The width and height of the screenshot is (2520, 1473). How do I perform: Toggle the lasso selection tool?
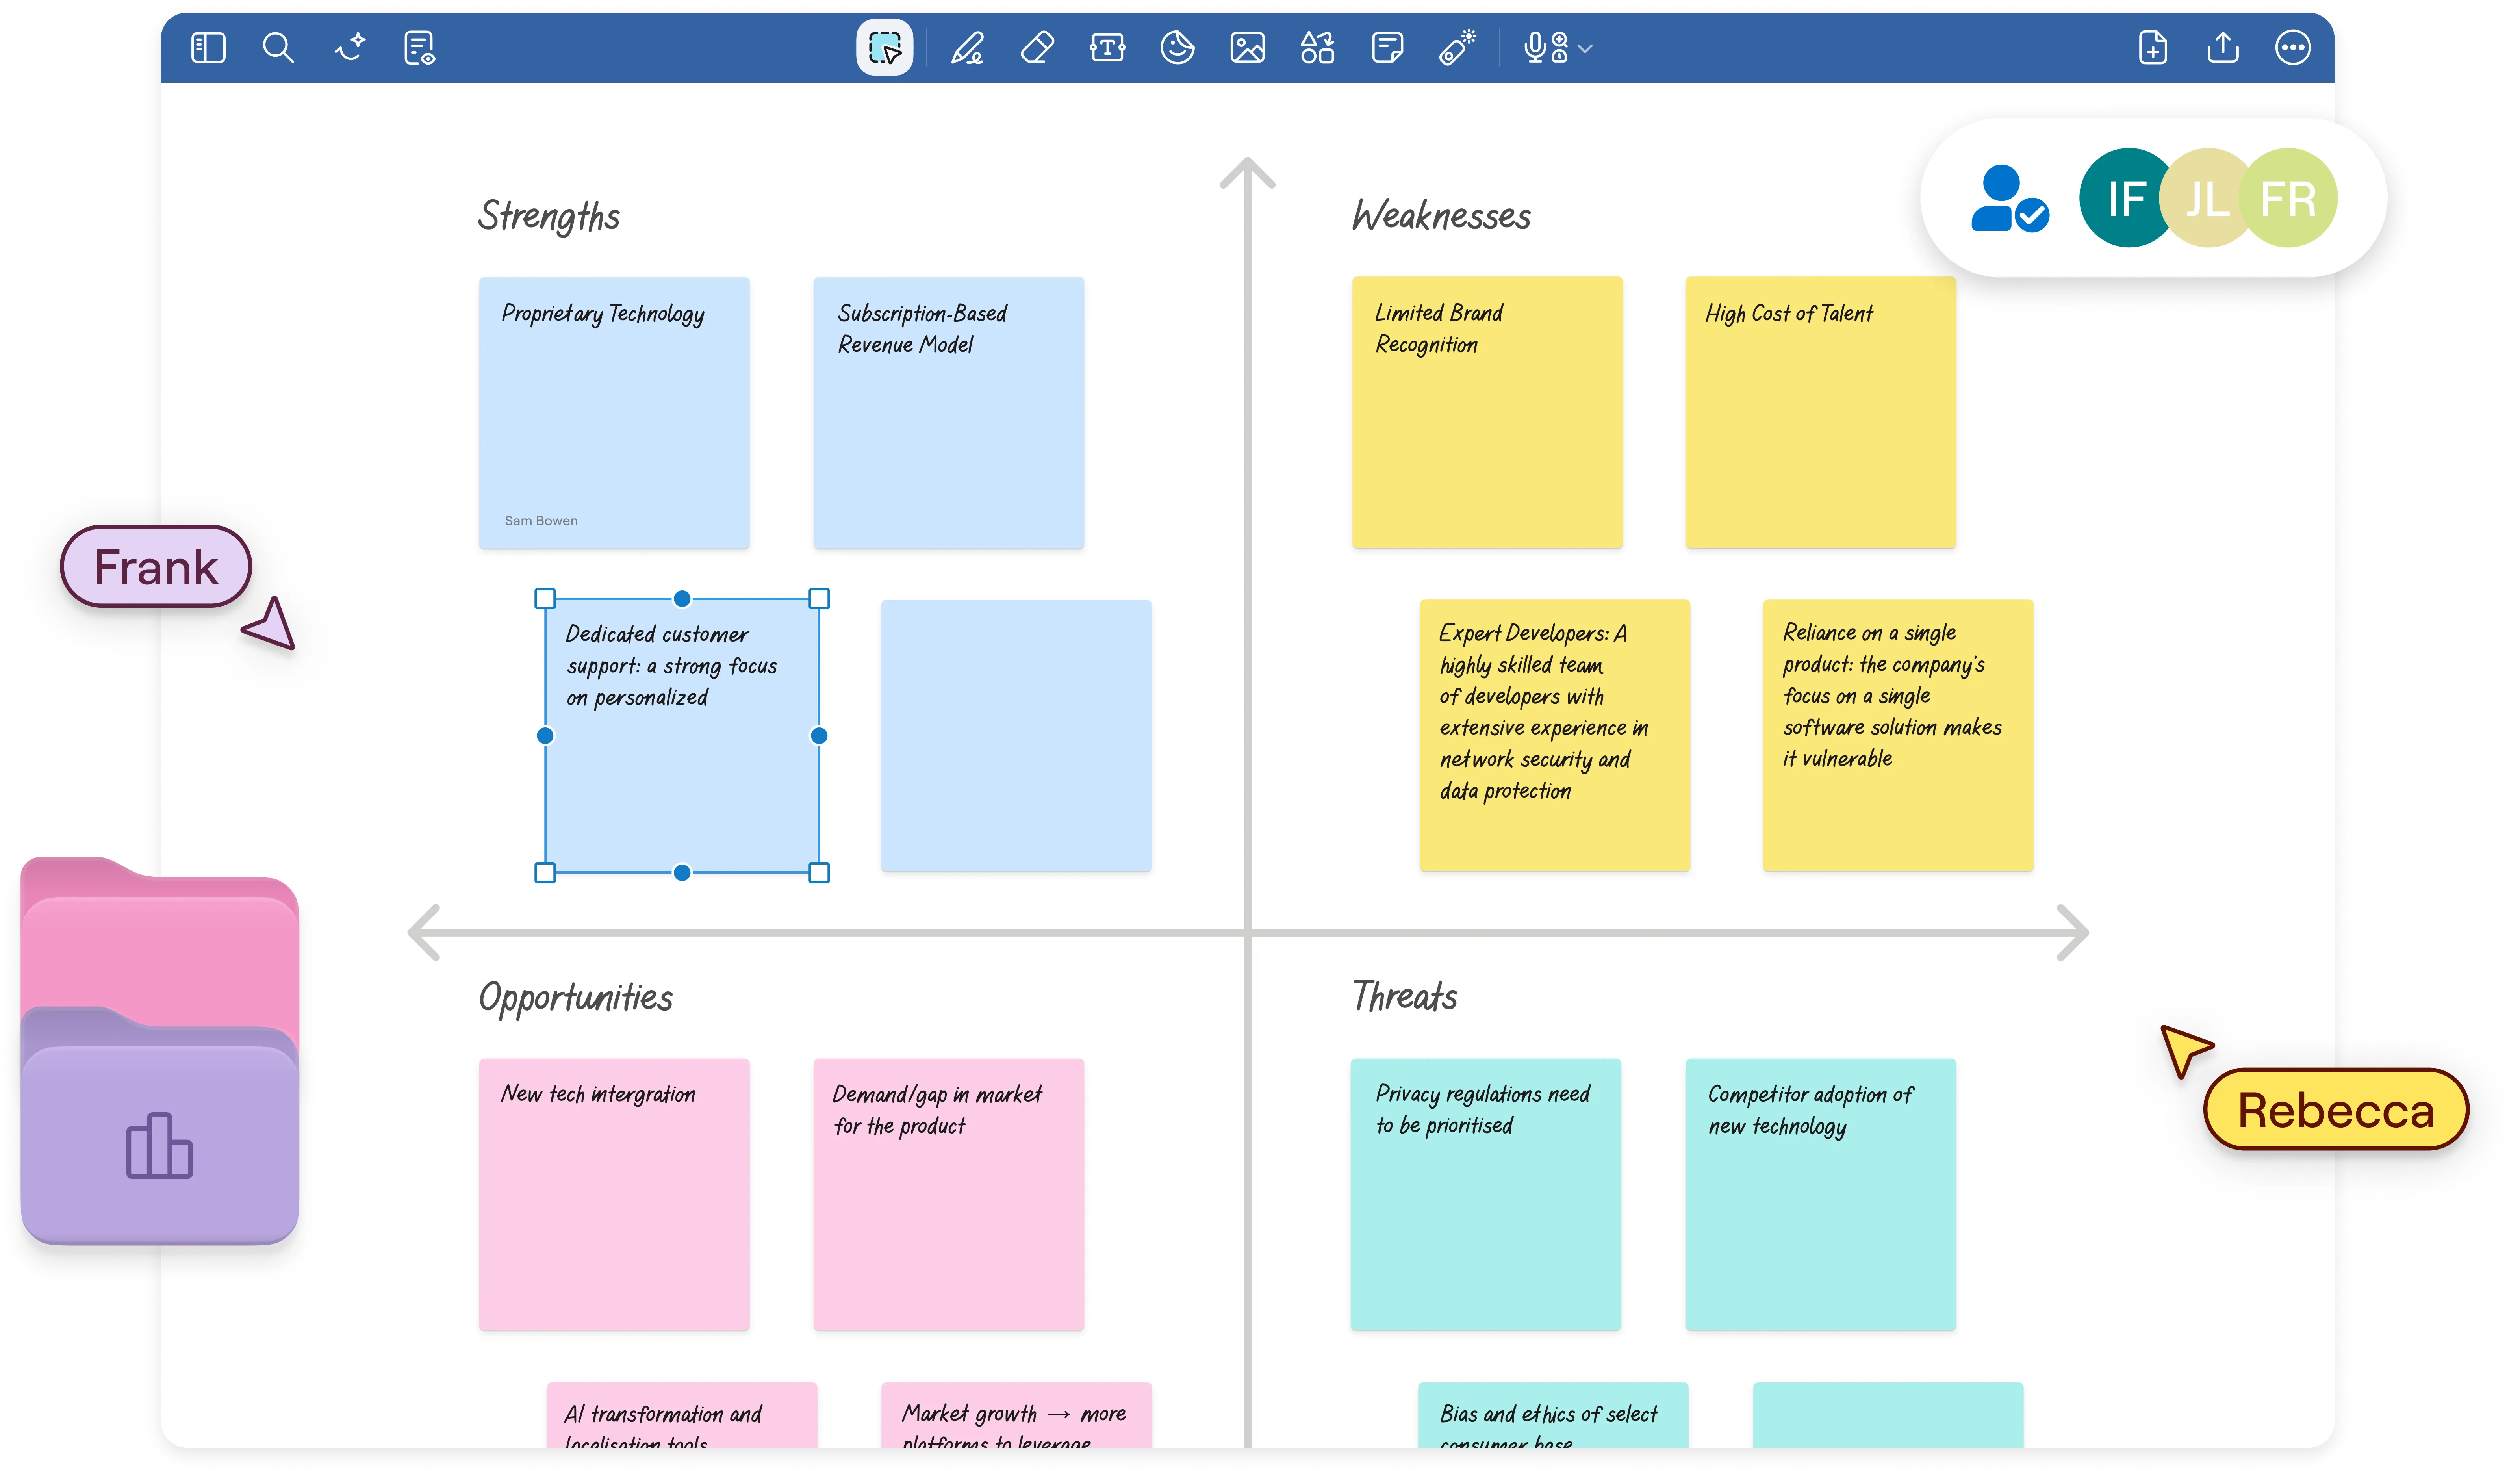pyautogui.click(x=884, y=47)
